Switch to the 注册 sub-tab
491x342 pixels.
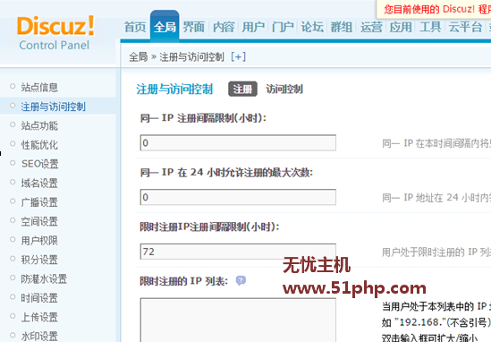pos(242,89)
